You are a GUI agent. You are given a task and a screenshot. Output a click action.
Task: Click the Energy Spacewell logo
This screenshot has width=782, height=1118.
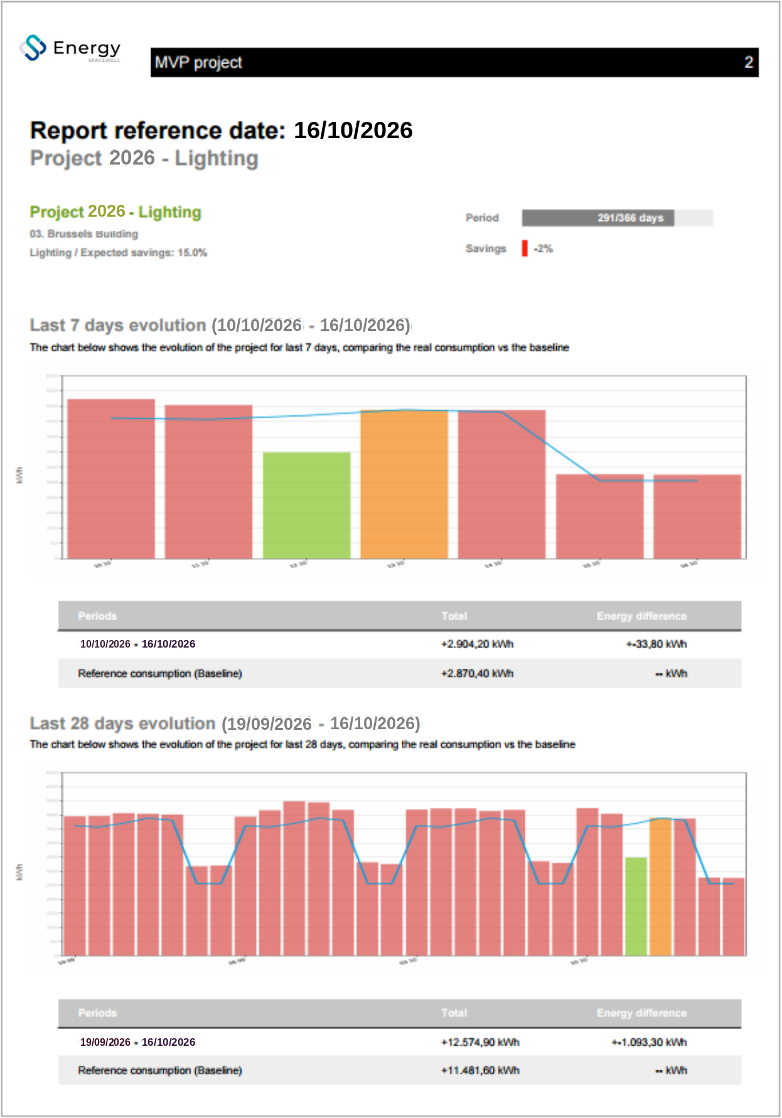point(70,48)
